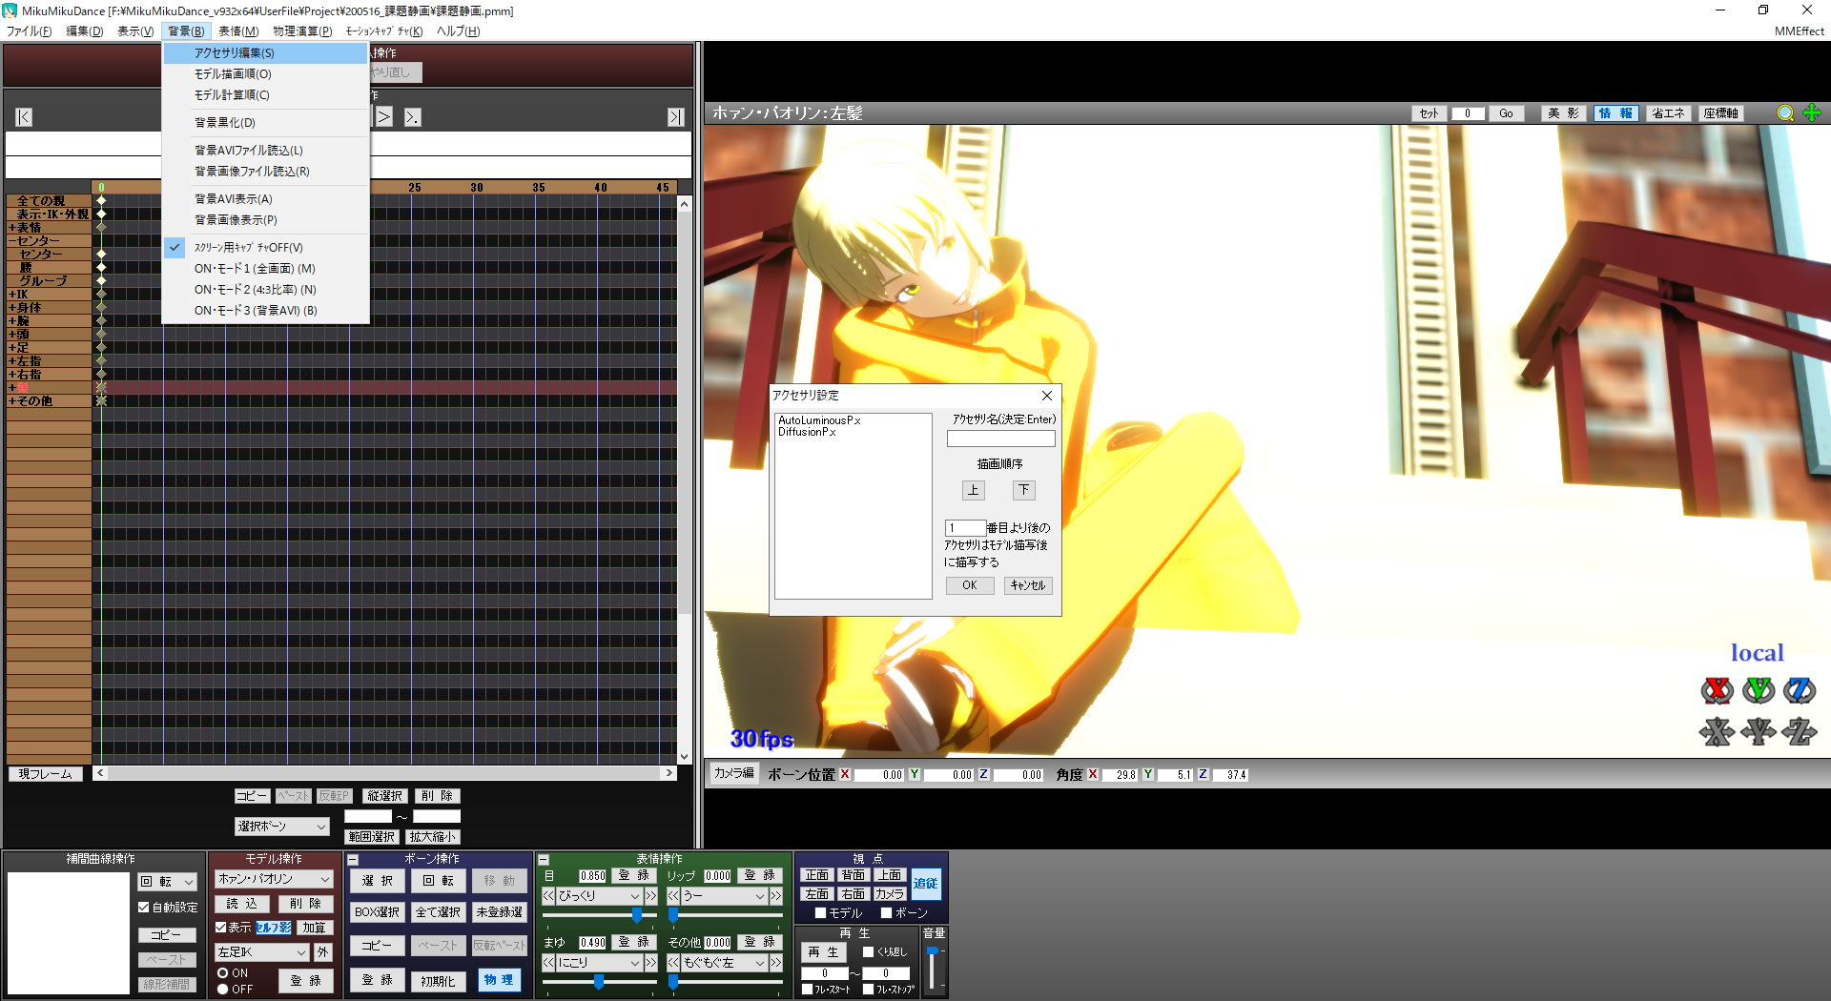The image size is (1831, 1001).
Task: Click the 再生 play button
Action: (824, 951)
